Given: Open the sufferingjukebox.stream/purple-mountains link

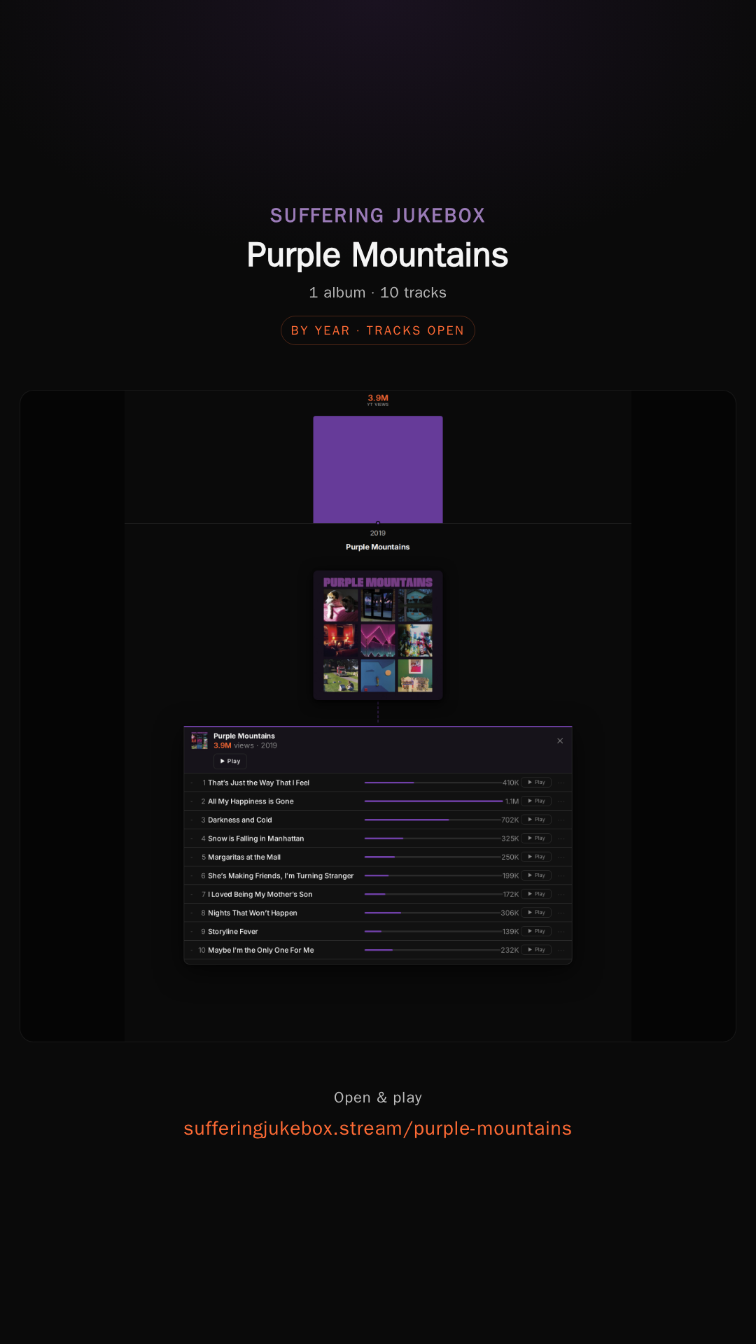Looking at the screenshot, I should tap(378, 1128).
